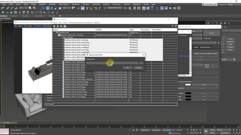The image size is (241, 135).
Task: Open the Rendering menu
Action: click(76, 4)
